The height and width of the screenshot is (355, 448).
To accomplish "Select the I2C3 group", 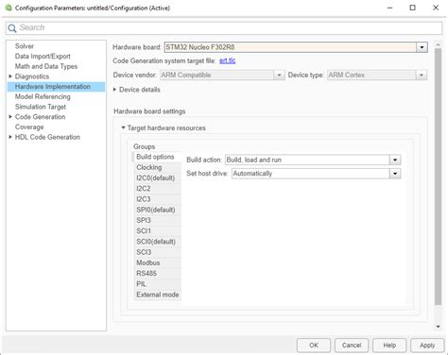I will [x=158, y=199].
